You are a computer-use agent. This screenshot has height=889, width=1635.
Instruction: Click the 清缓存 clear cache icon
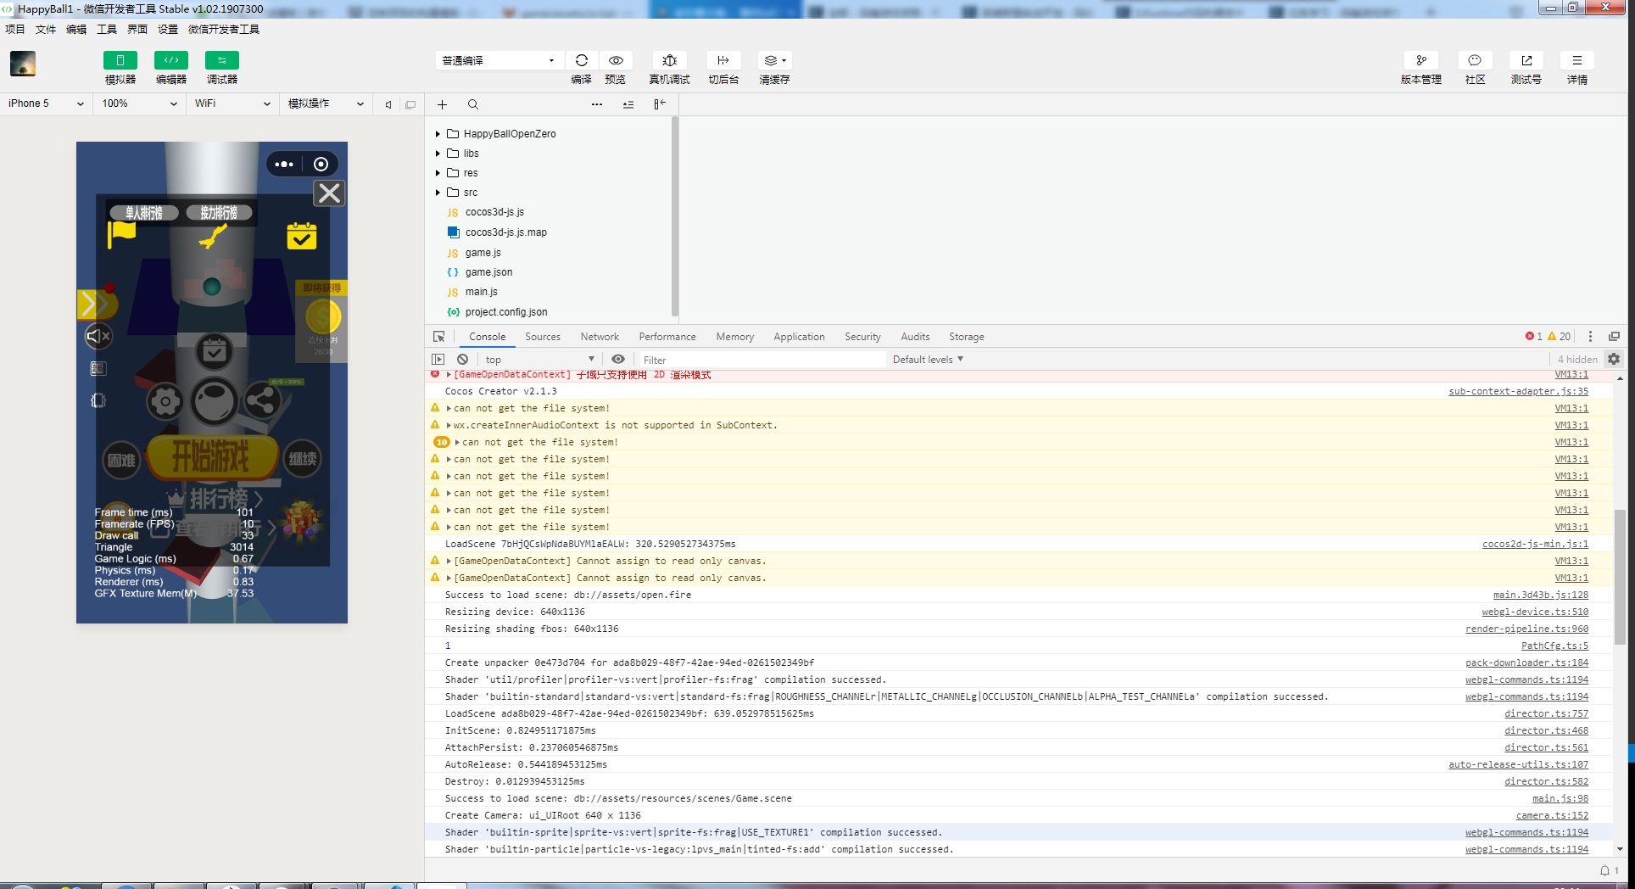tap(774, 60)
